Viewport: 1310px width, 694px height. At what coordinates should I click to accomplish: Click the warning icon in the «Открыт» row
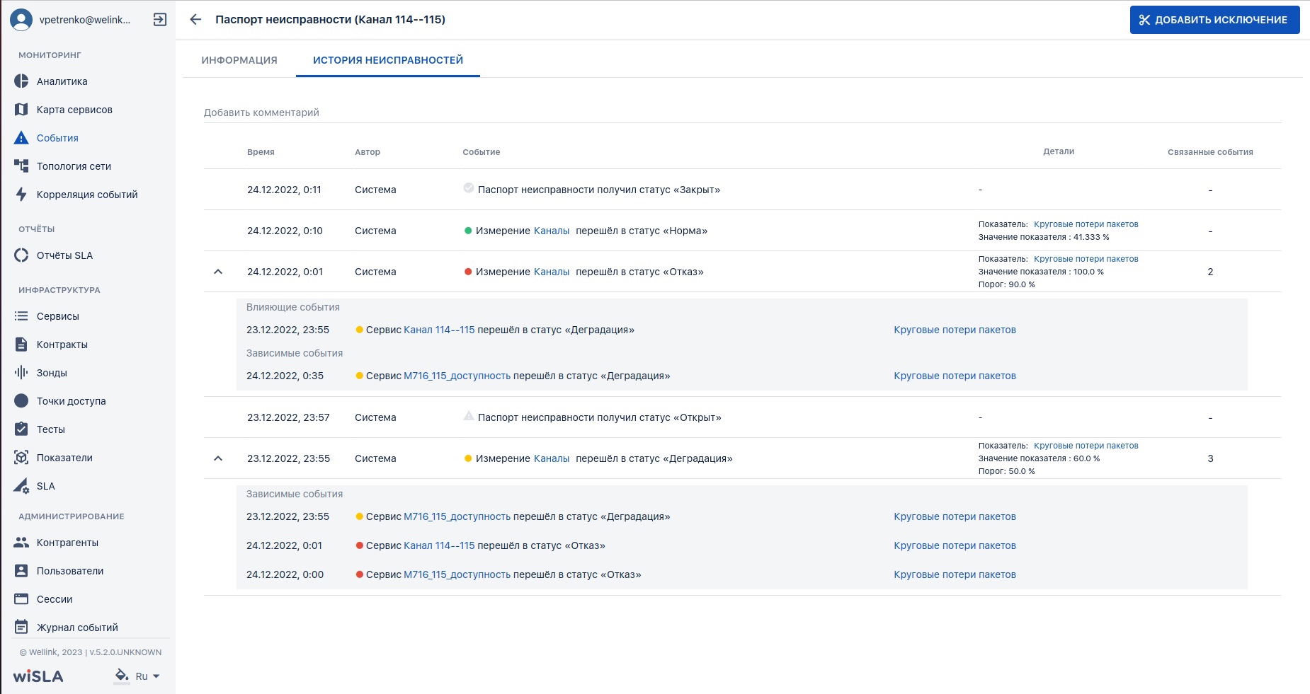coord(469,416)
